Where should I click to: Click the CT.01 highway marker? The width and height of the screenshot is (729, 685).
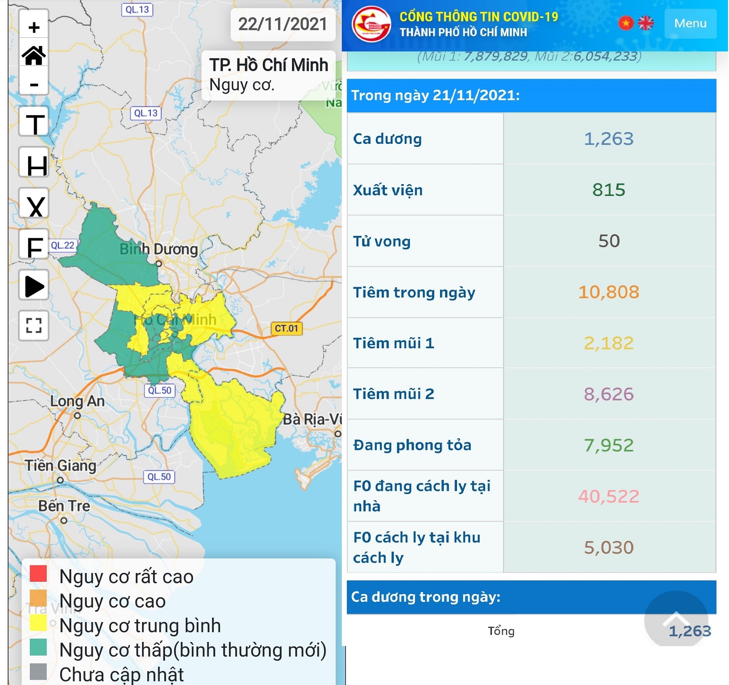287,328
